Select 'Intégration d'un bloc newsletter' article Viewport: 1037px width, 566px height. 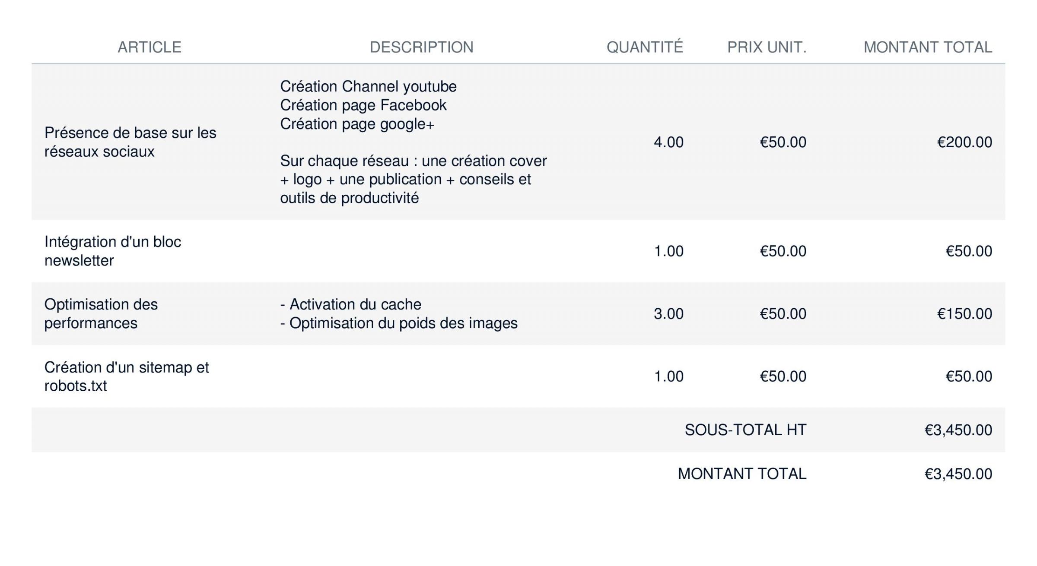(x=113, y=251)
